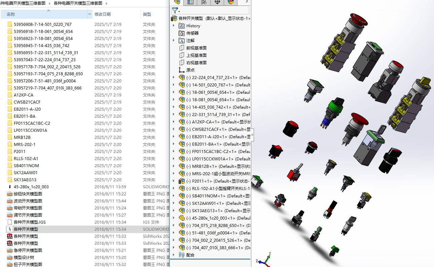Viewport: 434px width, 267px height.
Task: Select the 传感器 sensors folder icon
Action: click(x=182, y=33)
